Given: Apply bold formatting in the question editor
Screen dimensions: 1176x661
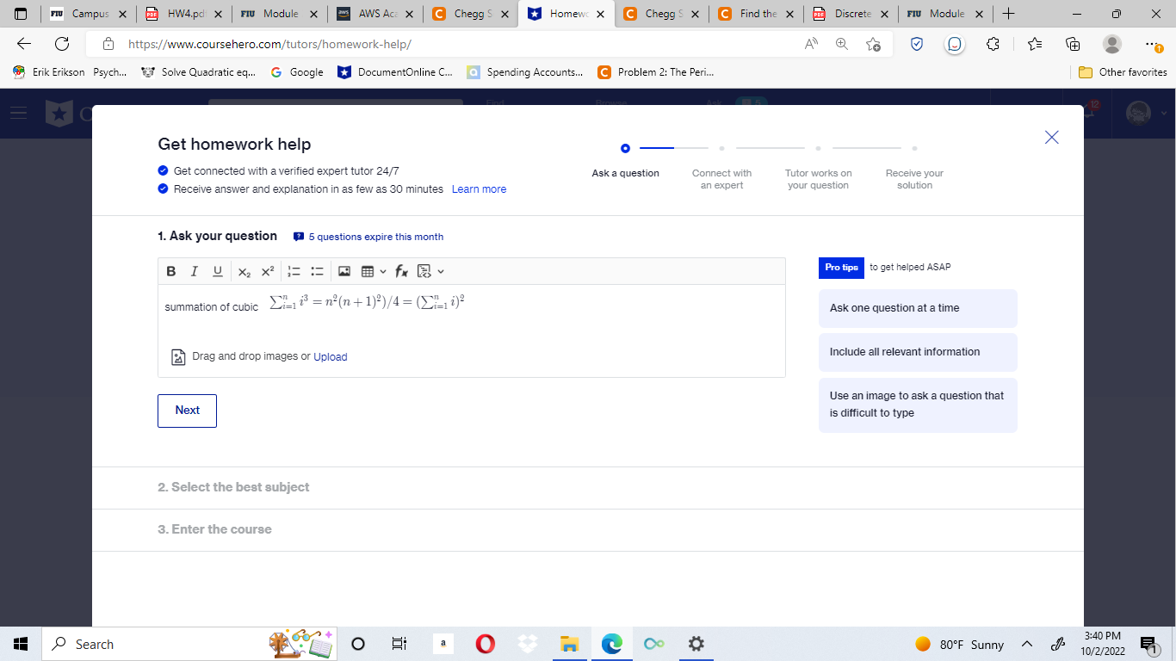Looking at the screenshot, I should 170,270.
